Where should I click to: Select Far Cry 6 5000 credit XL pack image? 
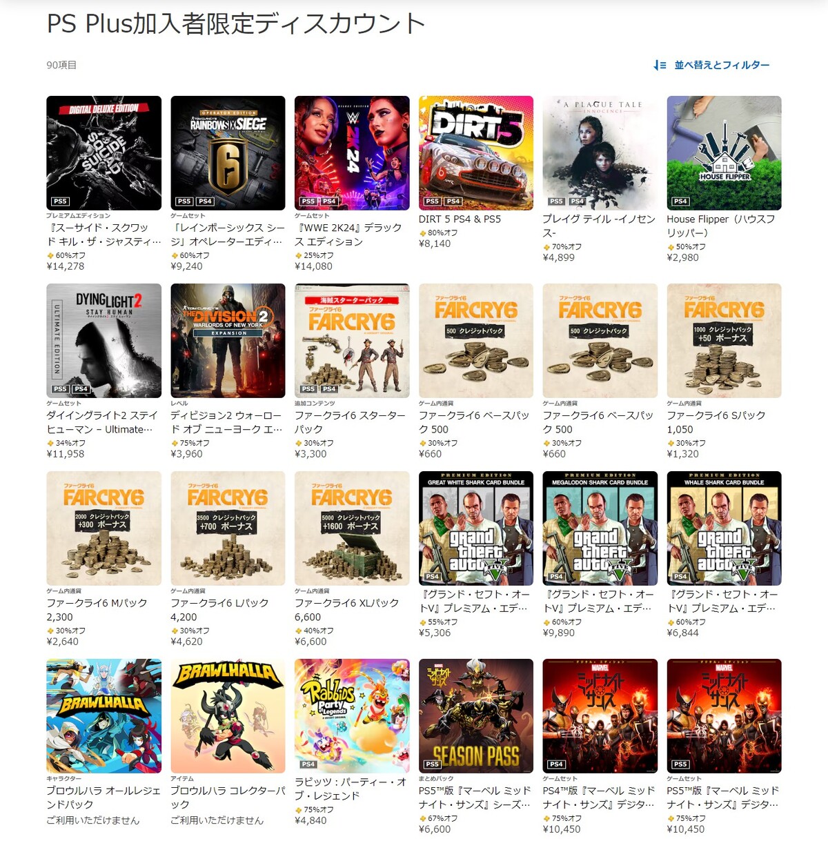(x=352, y=528)
